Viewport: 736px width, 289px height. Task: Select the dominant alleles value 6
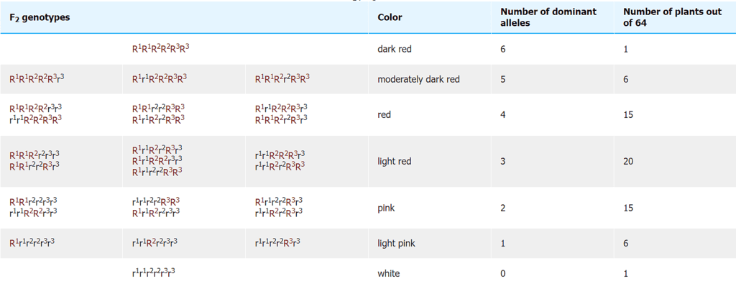pyautogui.click(x=503, y=50)
